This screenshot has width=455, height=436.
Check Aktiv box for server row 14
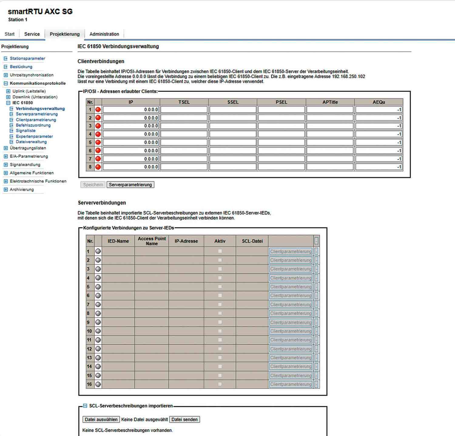(x=220, y=367)
